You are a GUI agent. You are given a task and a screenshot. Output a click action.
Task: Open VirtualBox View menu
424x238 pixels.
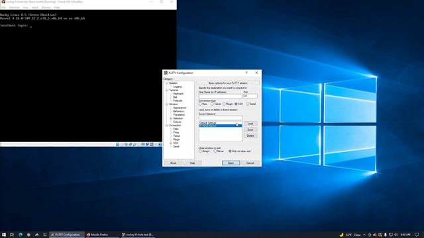[x=25, y=7]
